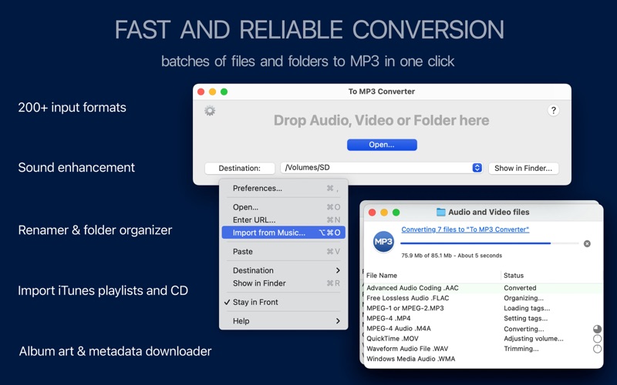This screenshot has height=385, width=617.
Task: Expand the Help submenu
Action: click(283, 321)
